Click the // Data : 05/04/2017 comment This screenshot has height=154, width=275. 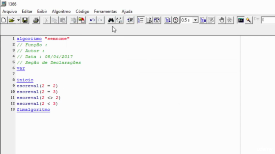point(45,57)
